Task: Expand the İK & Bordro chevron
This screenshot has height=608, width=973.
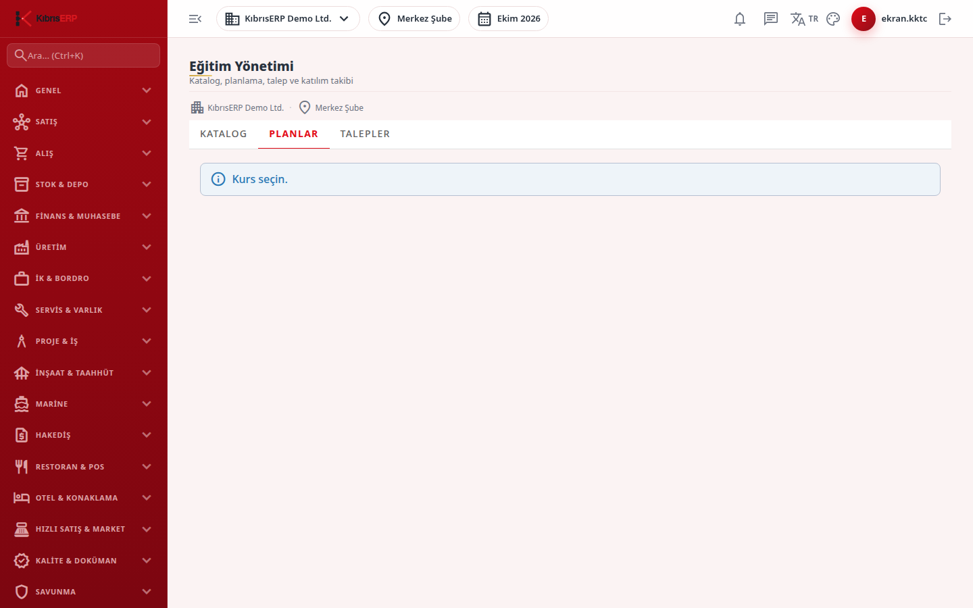Action: coord(147,278)
